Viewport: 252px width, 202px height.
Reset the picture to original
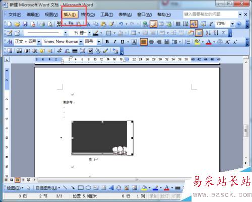click(x=115, y=51)
